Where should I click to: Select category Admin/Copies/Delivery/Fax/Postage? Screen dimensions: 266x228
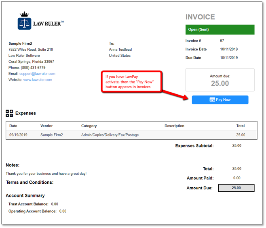pyautogui.click(x=110, y=135)
